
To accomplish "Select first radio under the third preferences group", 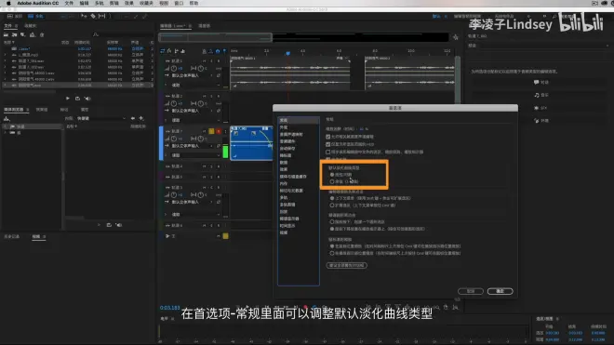I will 332,221.
